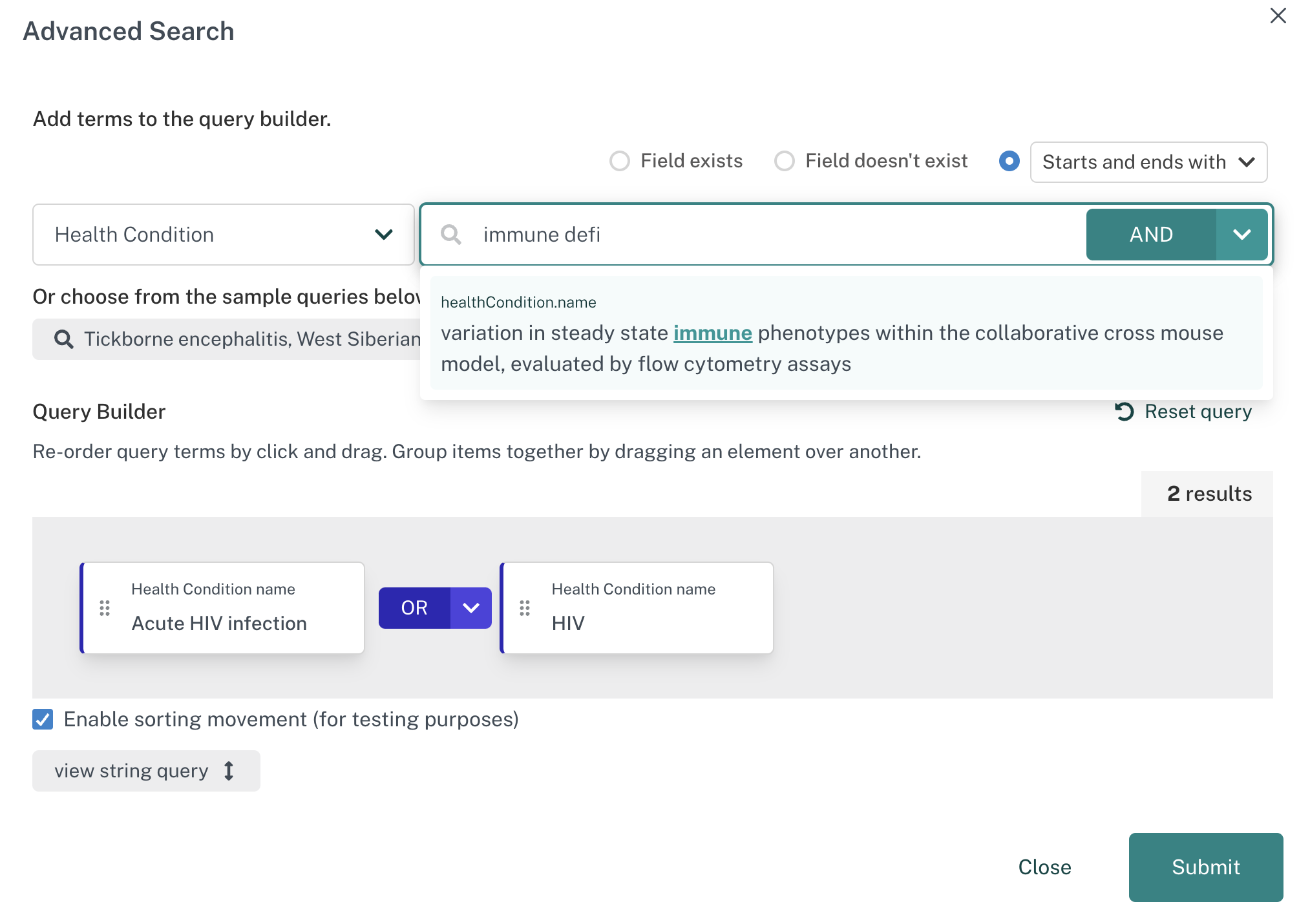Click the up-down arrow icon beside view string query
This screenshot has width=1299, height=915.
pos(229,771)
